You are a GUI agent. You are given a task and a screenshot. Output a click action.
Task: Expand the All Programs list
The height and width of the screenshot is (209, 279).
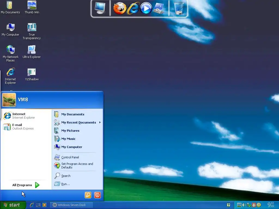tap(26, 185)
